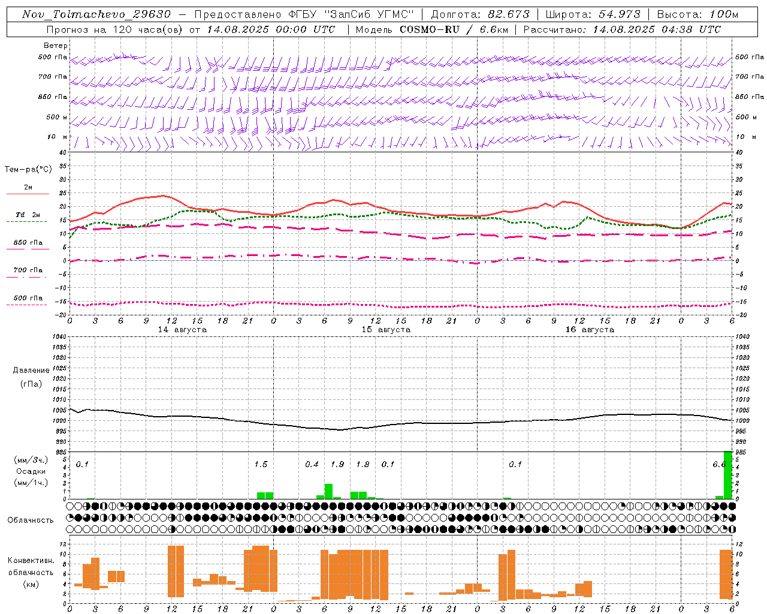767x614 pixels.
Task: Click the (км) unit under convective cloudiness
Action: 31,584
